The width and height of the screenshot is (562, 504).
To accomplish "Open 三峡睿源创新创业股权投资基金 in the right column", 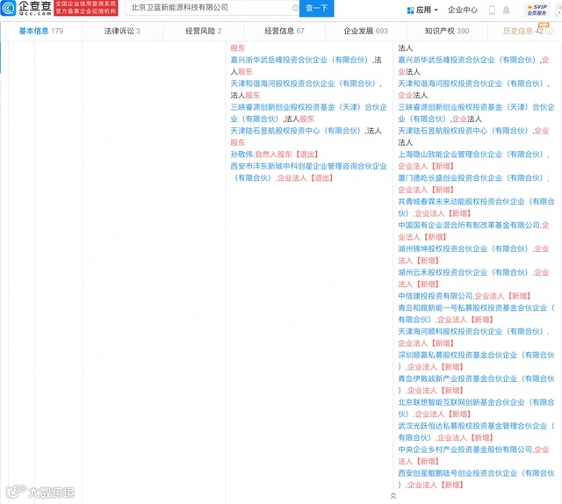I will [x=476, y=113].
